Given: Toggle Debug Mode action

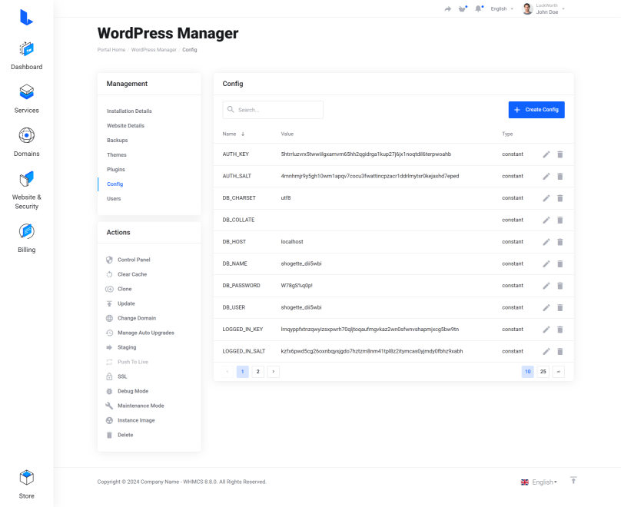Looking at the screenshot, I should [127, 391].
